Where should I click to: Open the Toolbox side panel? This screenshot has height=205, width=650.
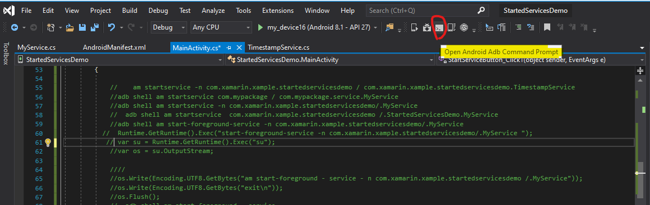[6, 53]
